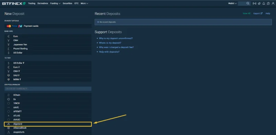Select US Dollar Tether deposit
The width and height of the screenshot is (276, 135).
pyautogui.click(x=48, y=63)
